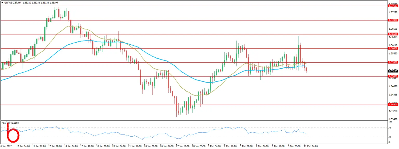Select the 1.37503 red price label
This screenshot has height=149, width=399.
(x=393, y=6)
